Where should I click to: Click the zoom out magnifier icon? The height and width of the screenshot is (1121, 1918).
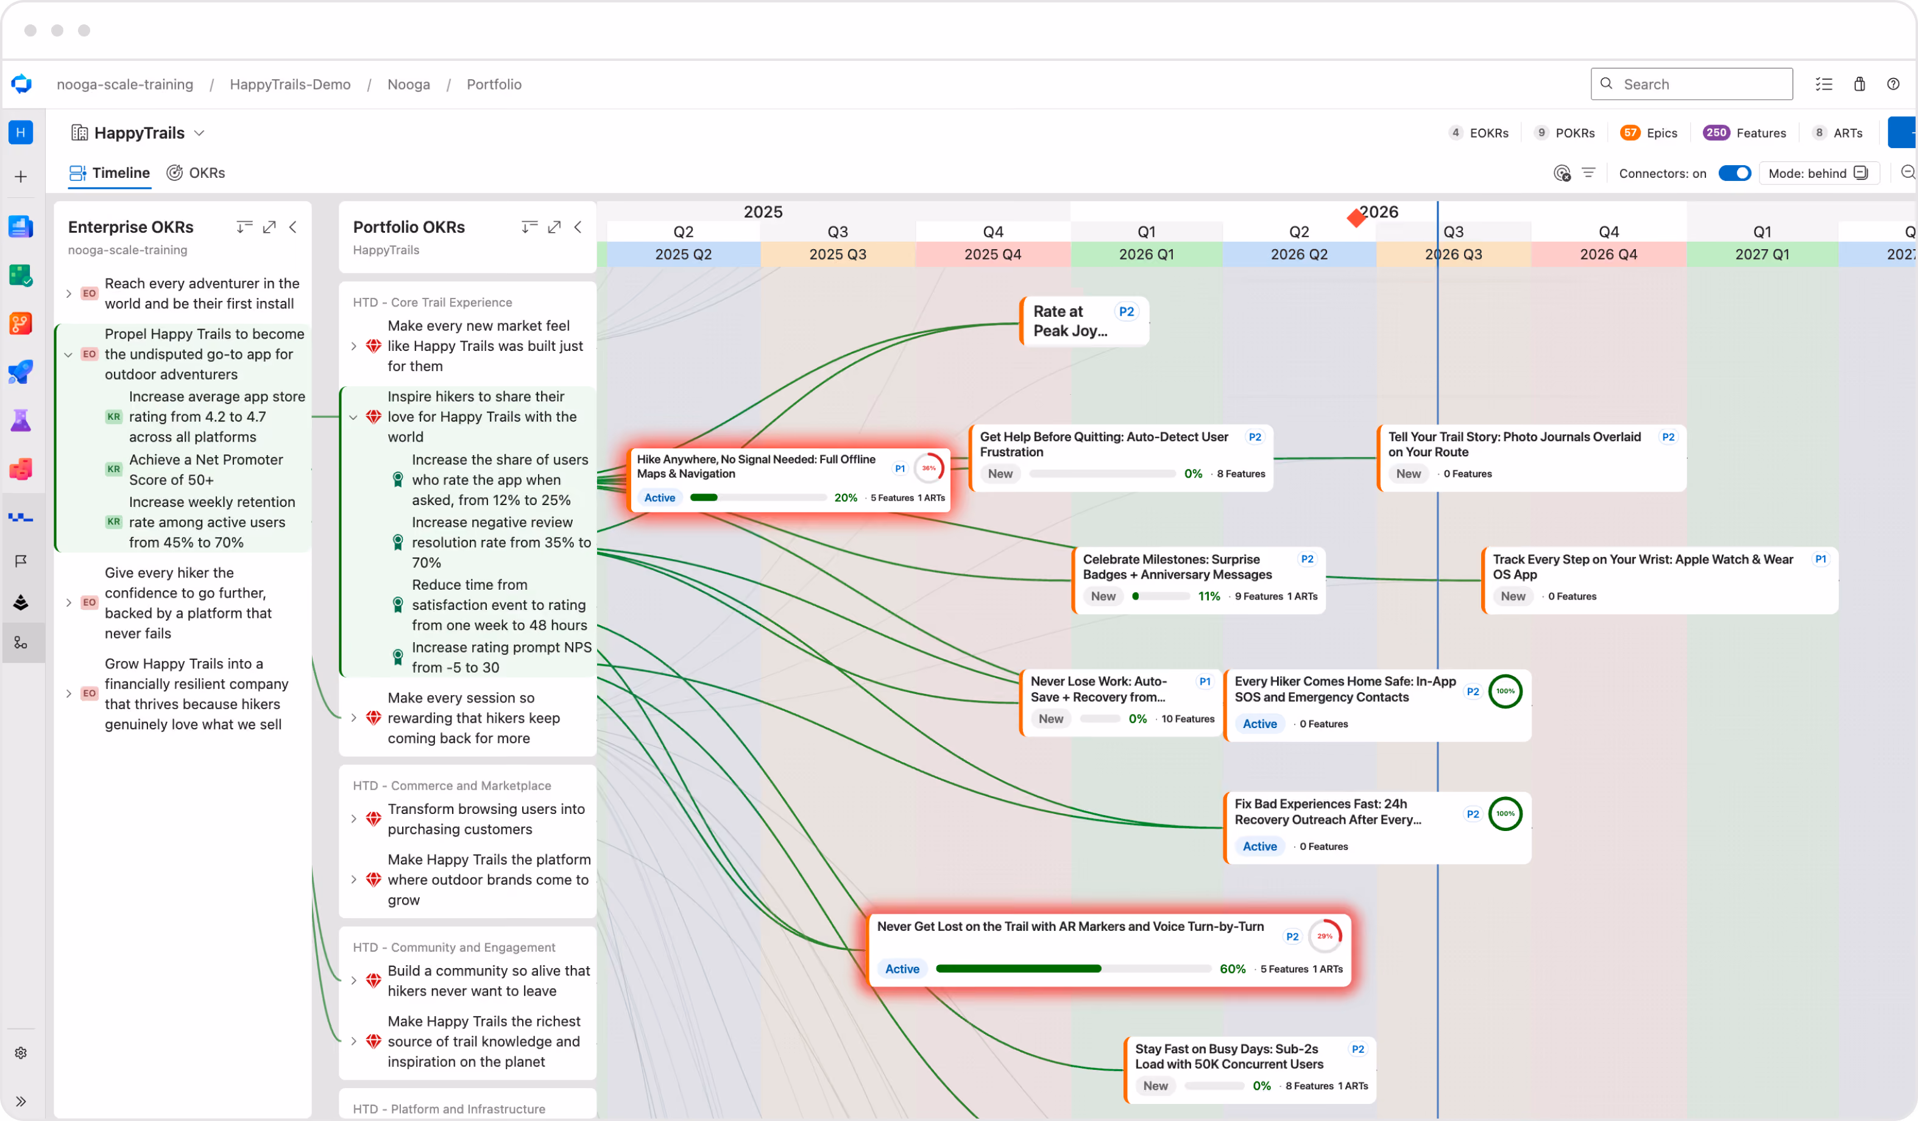1908,173
